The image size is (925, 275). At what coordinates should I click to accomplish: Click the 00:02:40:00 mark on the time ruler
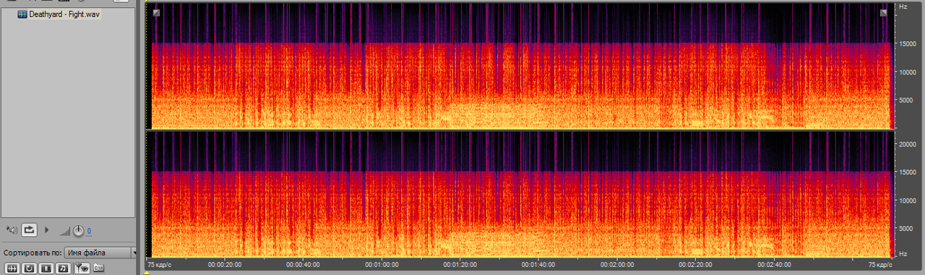(774, 265)
